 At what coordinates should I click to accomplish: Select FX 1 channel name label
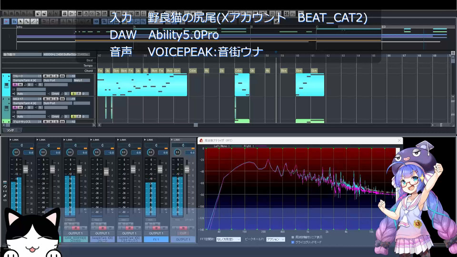click(x=156, y=239)
